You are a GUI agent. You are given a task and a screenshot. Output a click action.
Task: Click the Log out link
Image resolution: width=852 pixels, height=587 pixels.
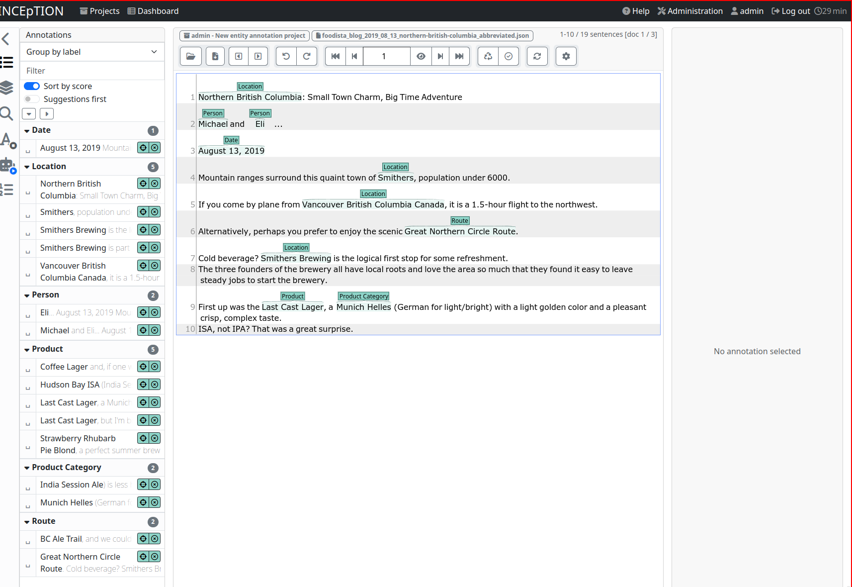click(x=790, y=11)
